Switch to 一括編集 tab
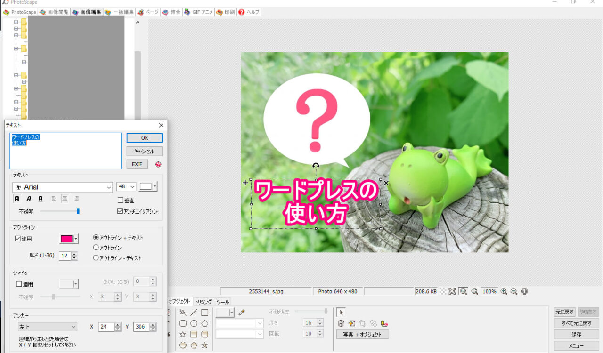 (120, 12)
